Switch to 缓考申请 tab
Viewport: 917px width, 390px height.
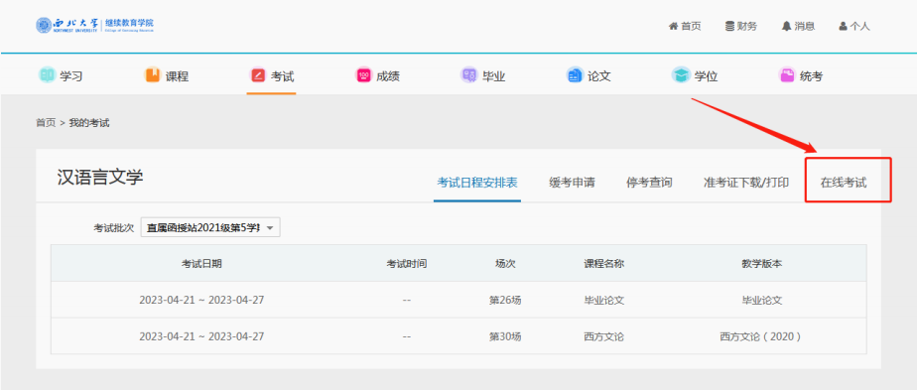572,183
